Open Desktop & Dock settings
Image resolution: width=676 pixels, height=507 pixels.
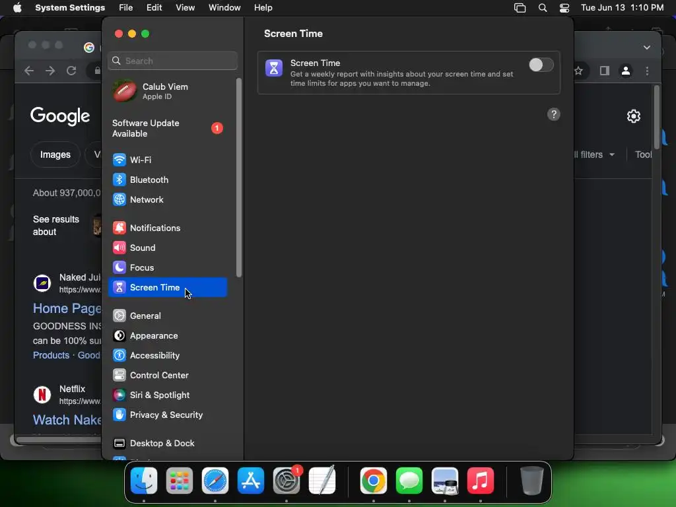[x=167, y=444]
